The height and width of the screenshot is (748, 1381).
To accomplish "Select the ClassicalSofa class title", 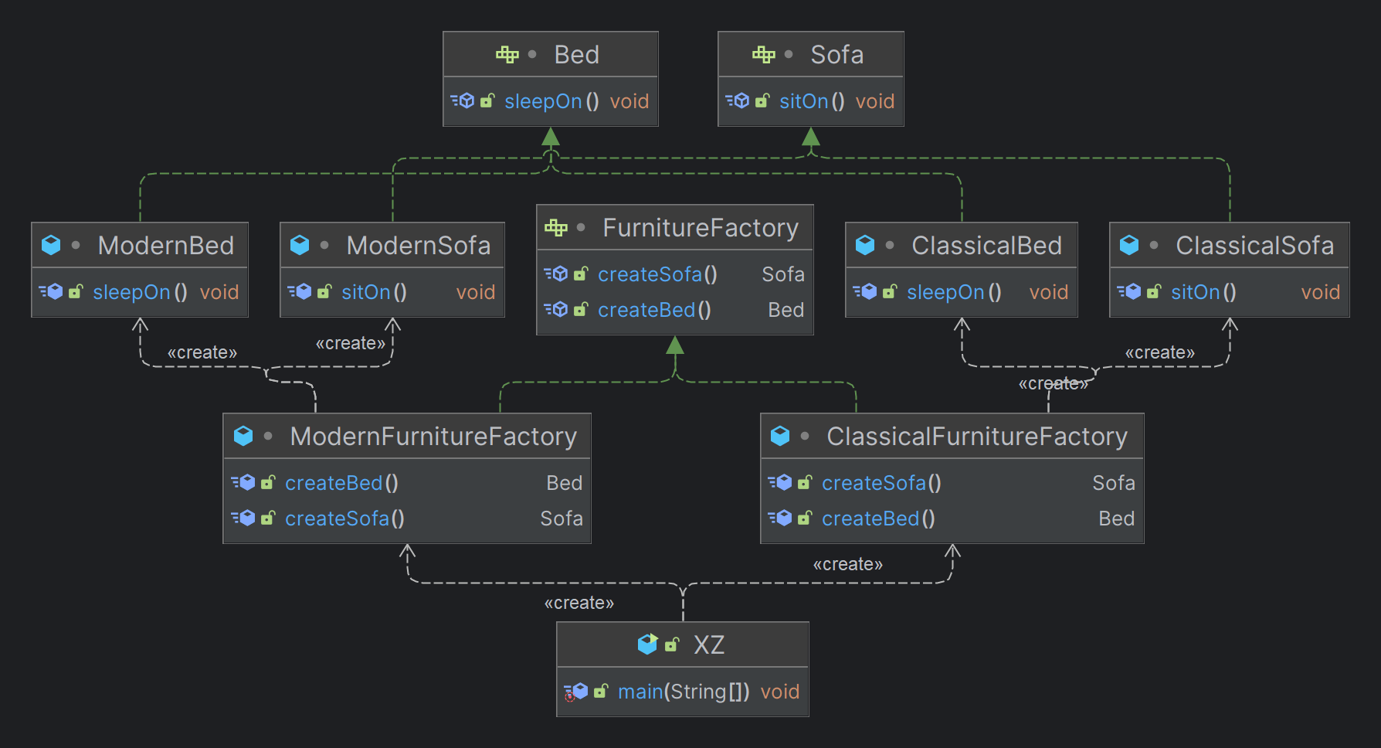I will pos(1255,246).
